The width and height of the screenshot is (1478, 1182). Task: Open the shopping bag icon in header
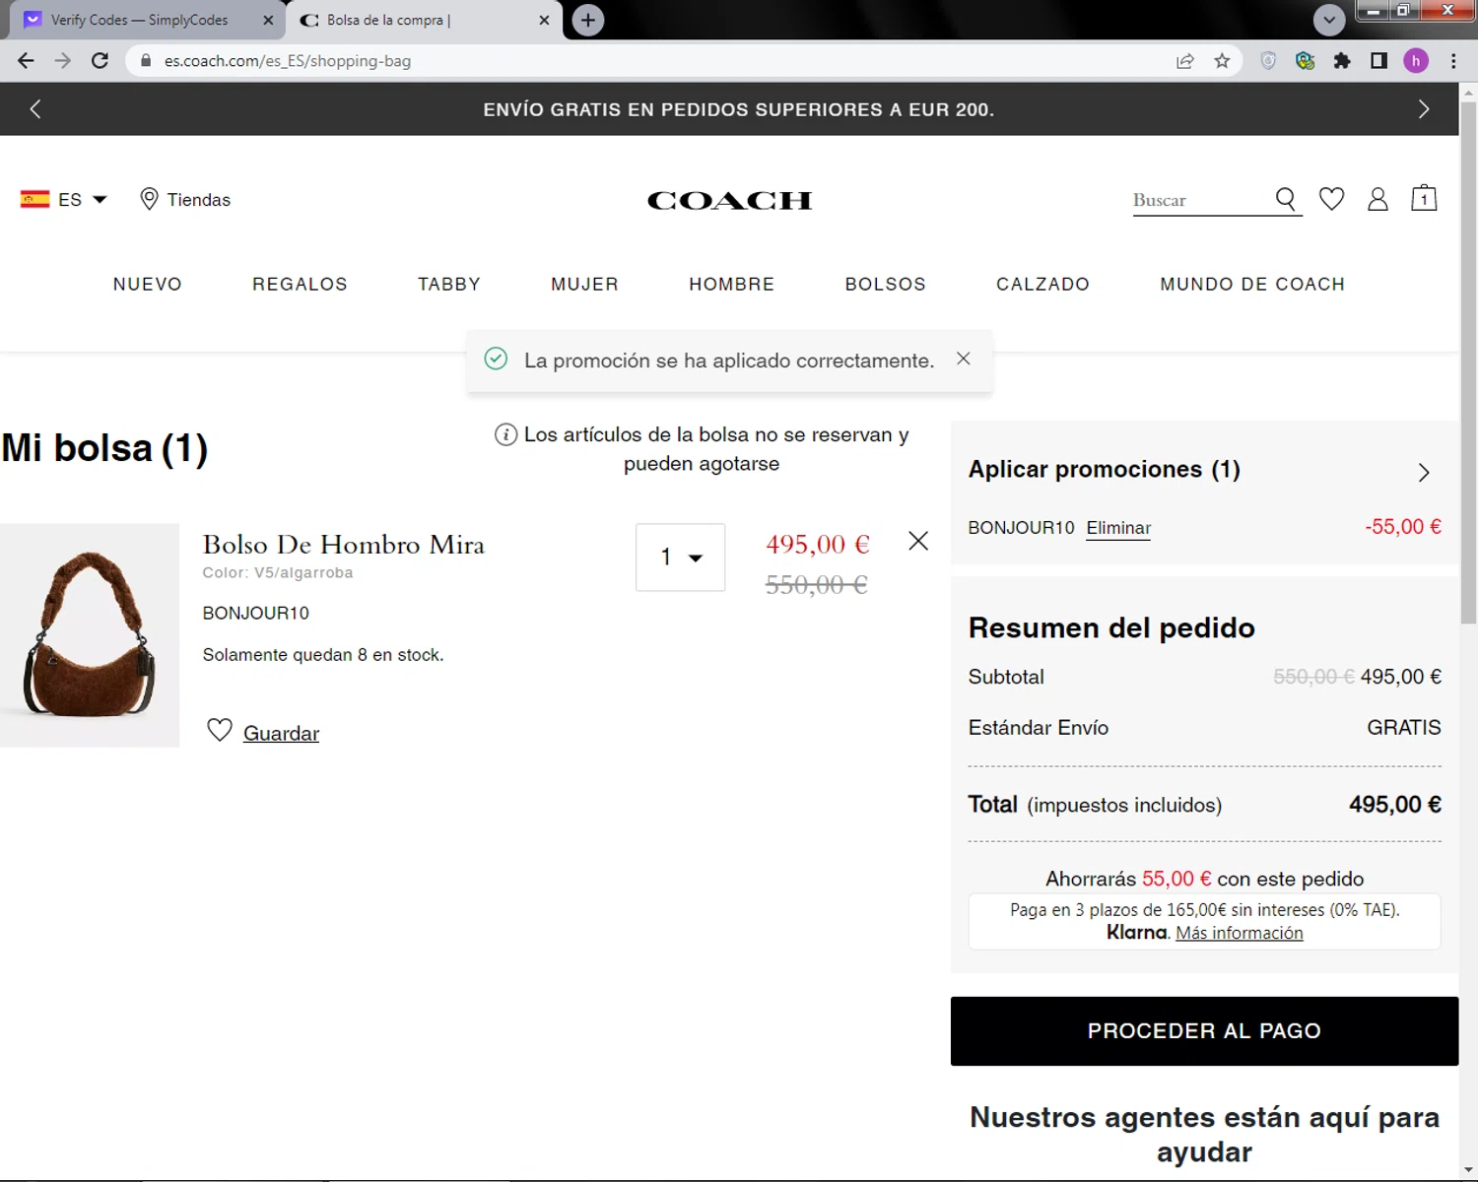point(1424,198)
